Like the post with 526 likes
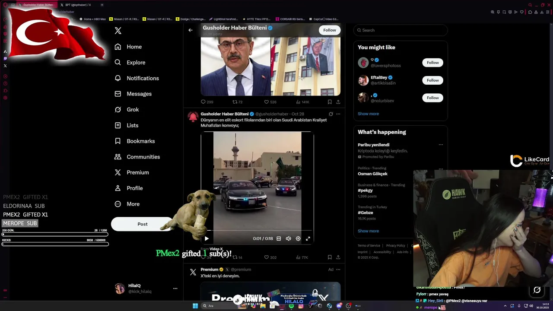The image size is (553, 311). [270, 102]
